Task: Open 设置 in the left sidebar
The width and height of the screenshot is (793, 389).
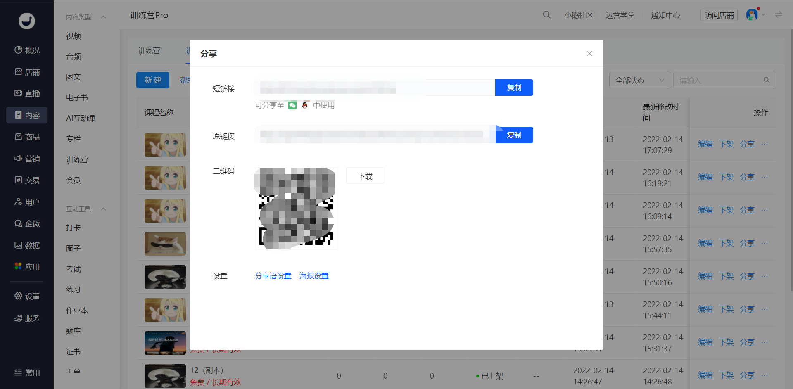Action: tap(27, 296)
